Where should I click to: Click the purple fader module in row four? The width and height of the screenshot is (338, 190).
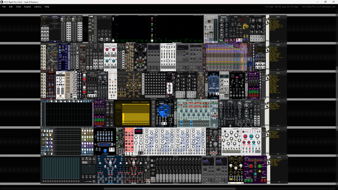[99, 113]
